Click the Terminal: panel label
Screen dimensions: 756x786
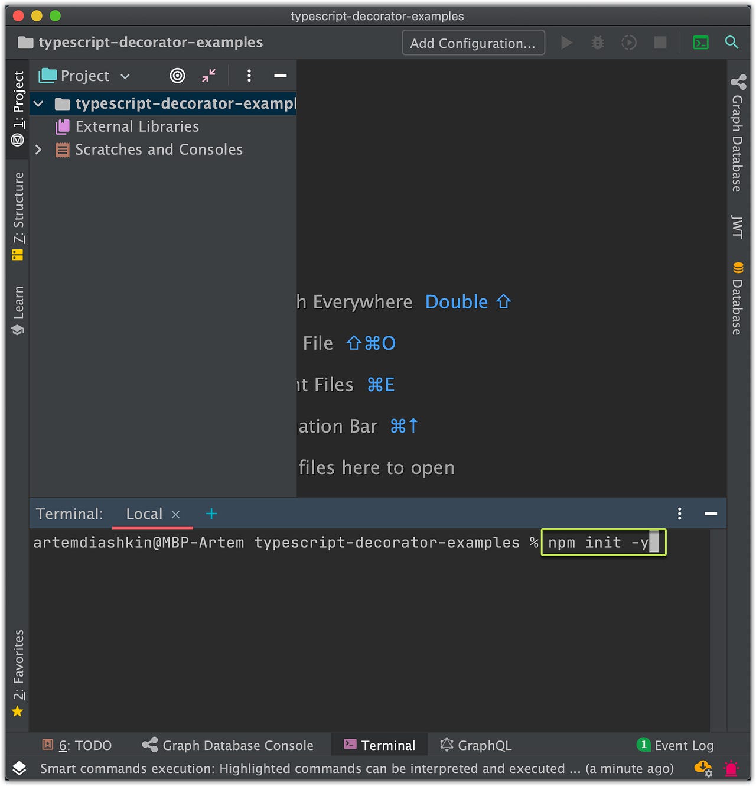(x=70, y=514)
